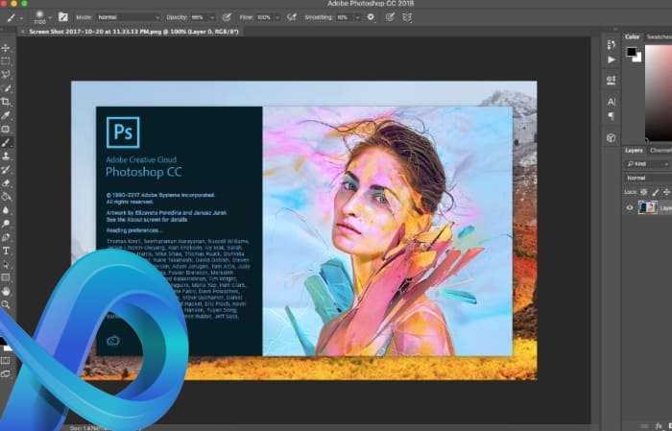Lock layer position
Viewport: 672px width, 431px height.
[x=666, y=192]
